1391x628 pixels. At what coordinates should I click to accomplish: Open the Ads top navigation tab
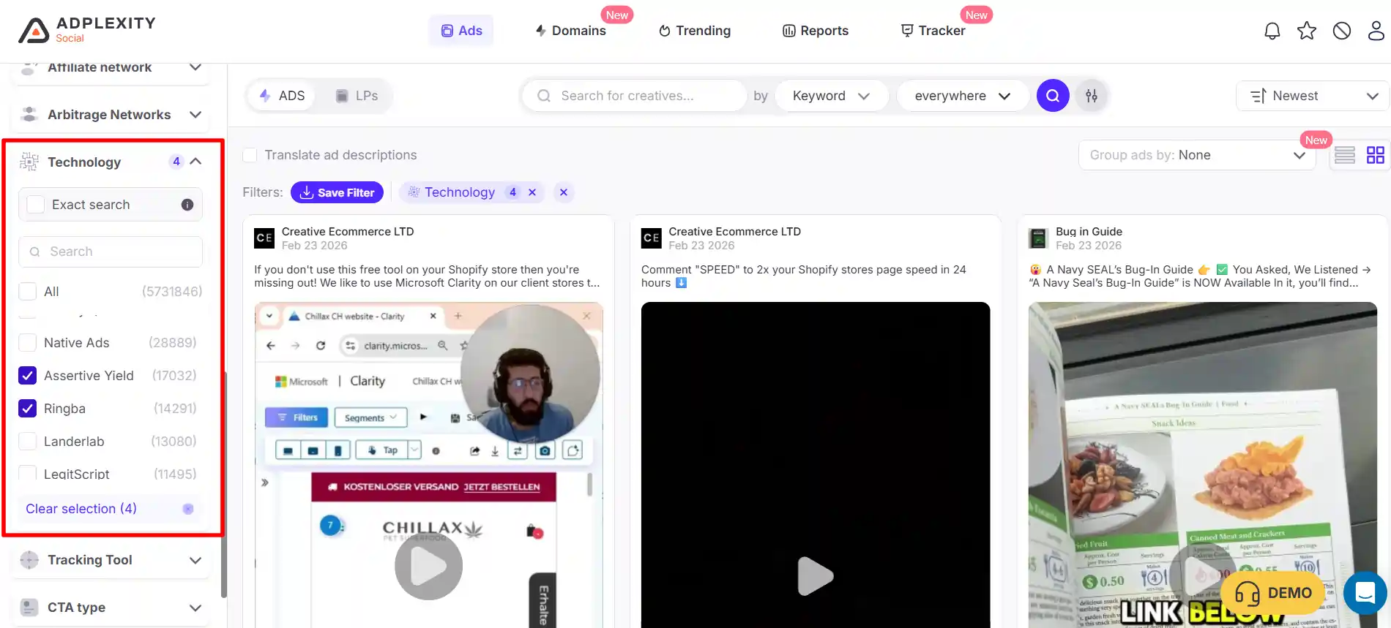pyautogui.click(x=461, y=31)
